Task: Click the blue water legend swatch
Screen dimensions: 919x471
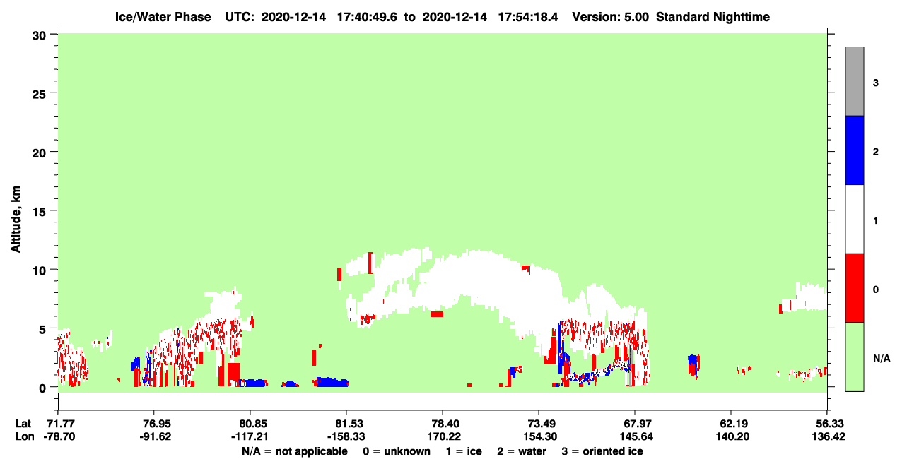Action: 855,150
